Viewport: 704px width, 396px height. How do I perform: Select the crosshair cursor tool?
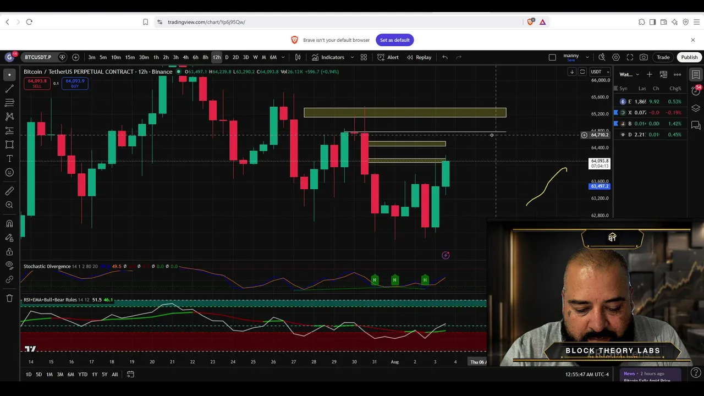(9, 74)
